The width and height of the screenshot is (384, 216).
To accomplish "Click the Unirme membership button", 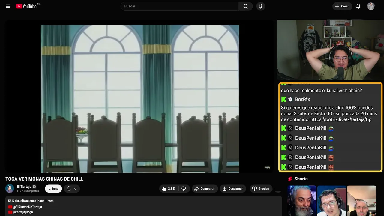I will (x=53, y=189).
